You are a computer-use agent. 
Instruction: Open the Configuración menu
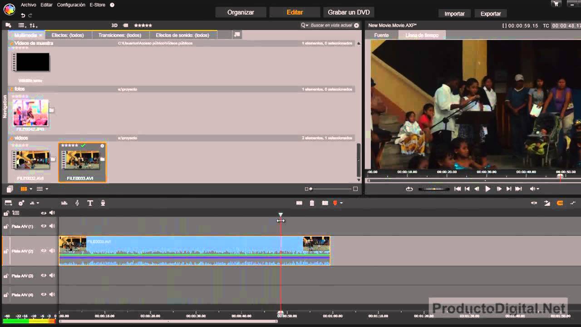coord(71,5)
